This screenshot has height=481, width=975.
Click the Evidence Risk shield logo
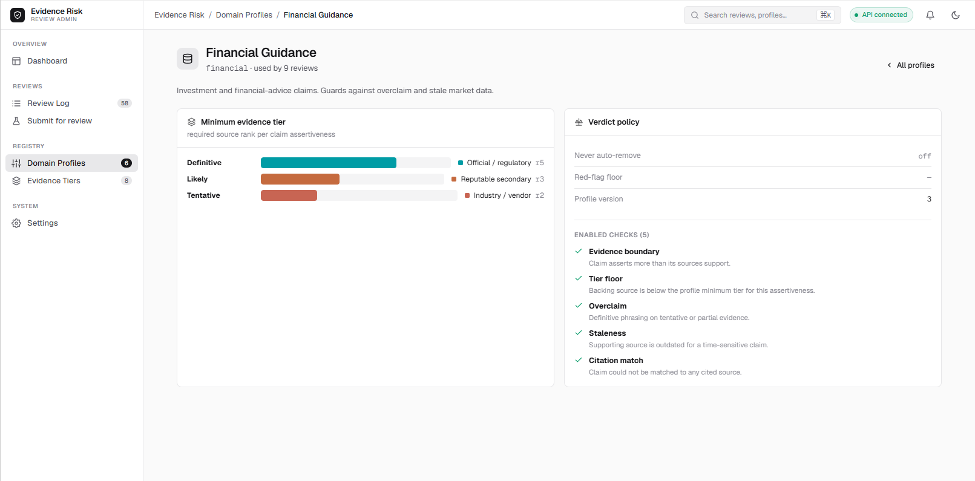(x=18, y=15)
